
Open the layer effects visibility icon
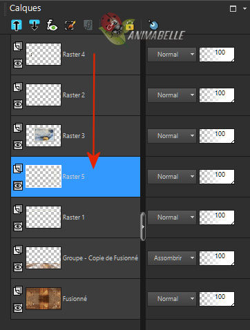pos(52,25)
